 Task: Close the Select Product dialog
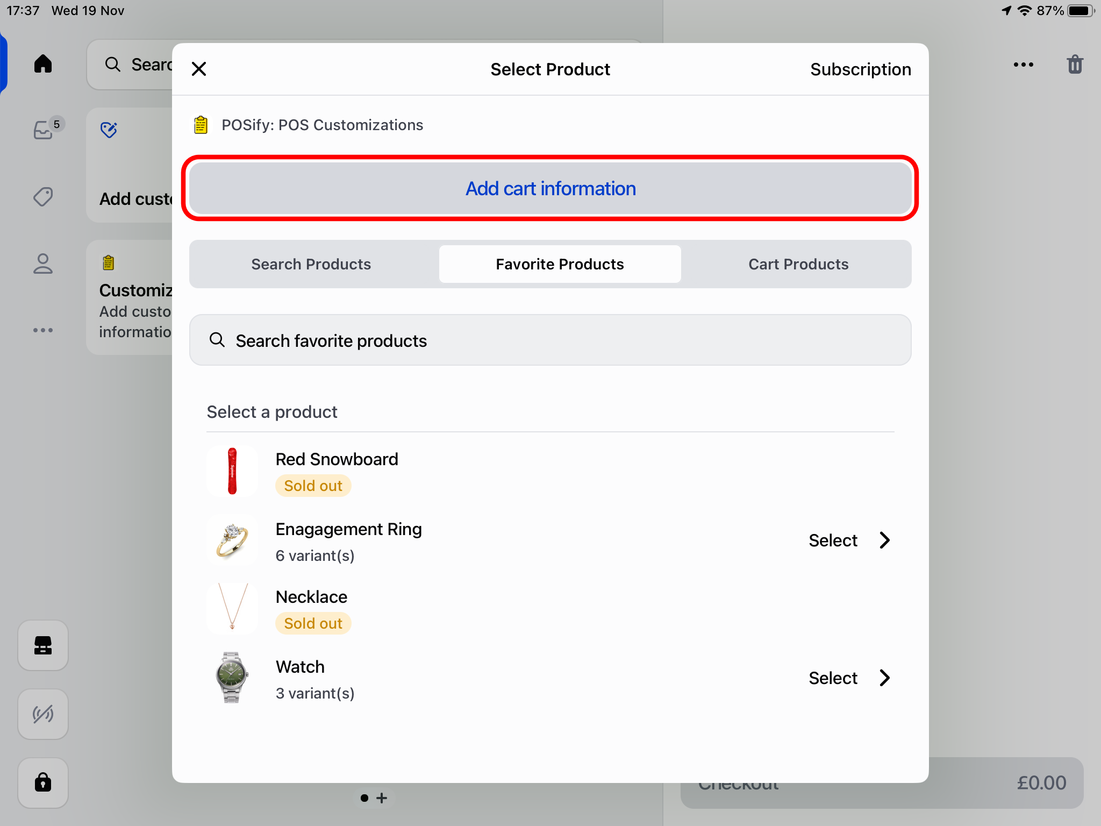coord(199,69)
